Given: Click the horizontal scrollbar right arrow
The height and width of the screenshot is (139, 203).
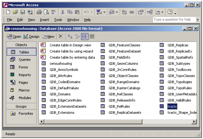Looking at the screenshot, I should tap(194, 121).
